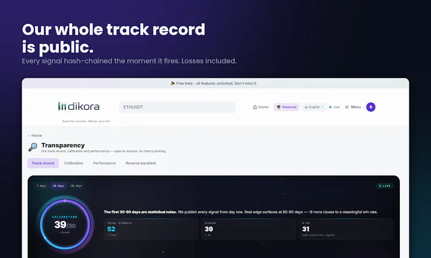Click the LIVE badge in dark panel
This screenshot has height=258, width=431.
tap(385, 186)
